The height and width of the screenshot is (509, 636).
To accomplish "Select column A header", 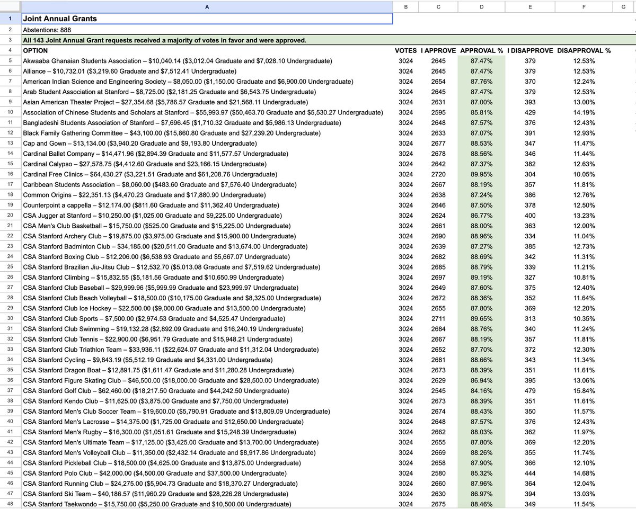I will (x=207, y=6).
